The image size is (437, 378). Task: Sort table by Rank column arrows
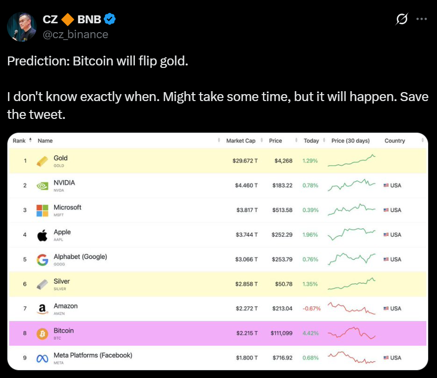30,141
